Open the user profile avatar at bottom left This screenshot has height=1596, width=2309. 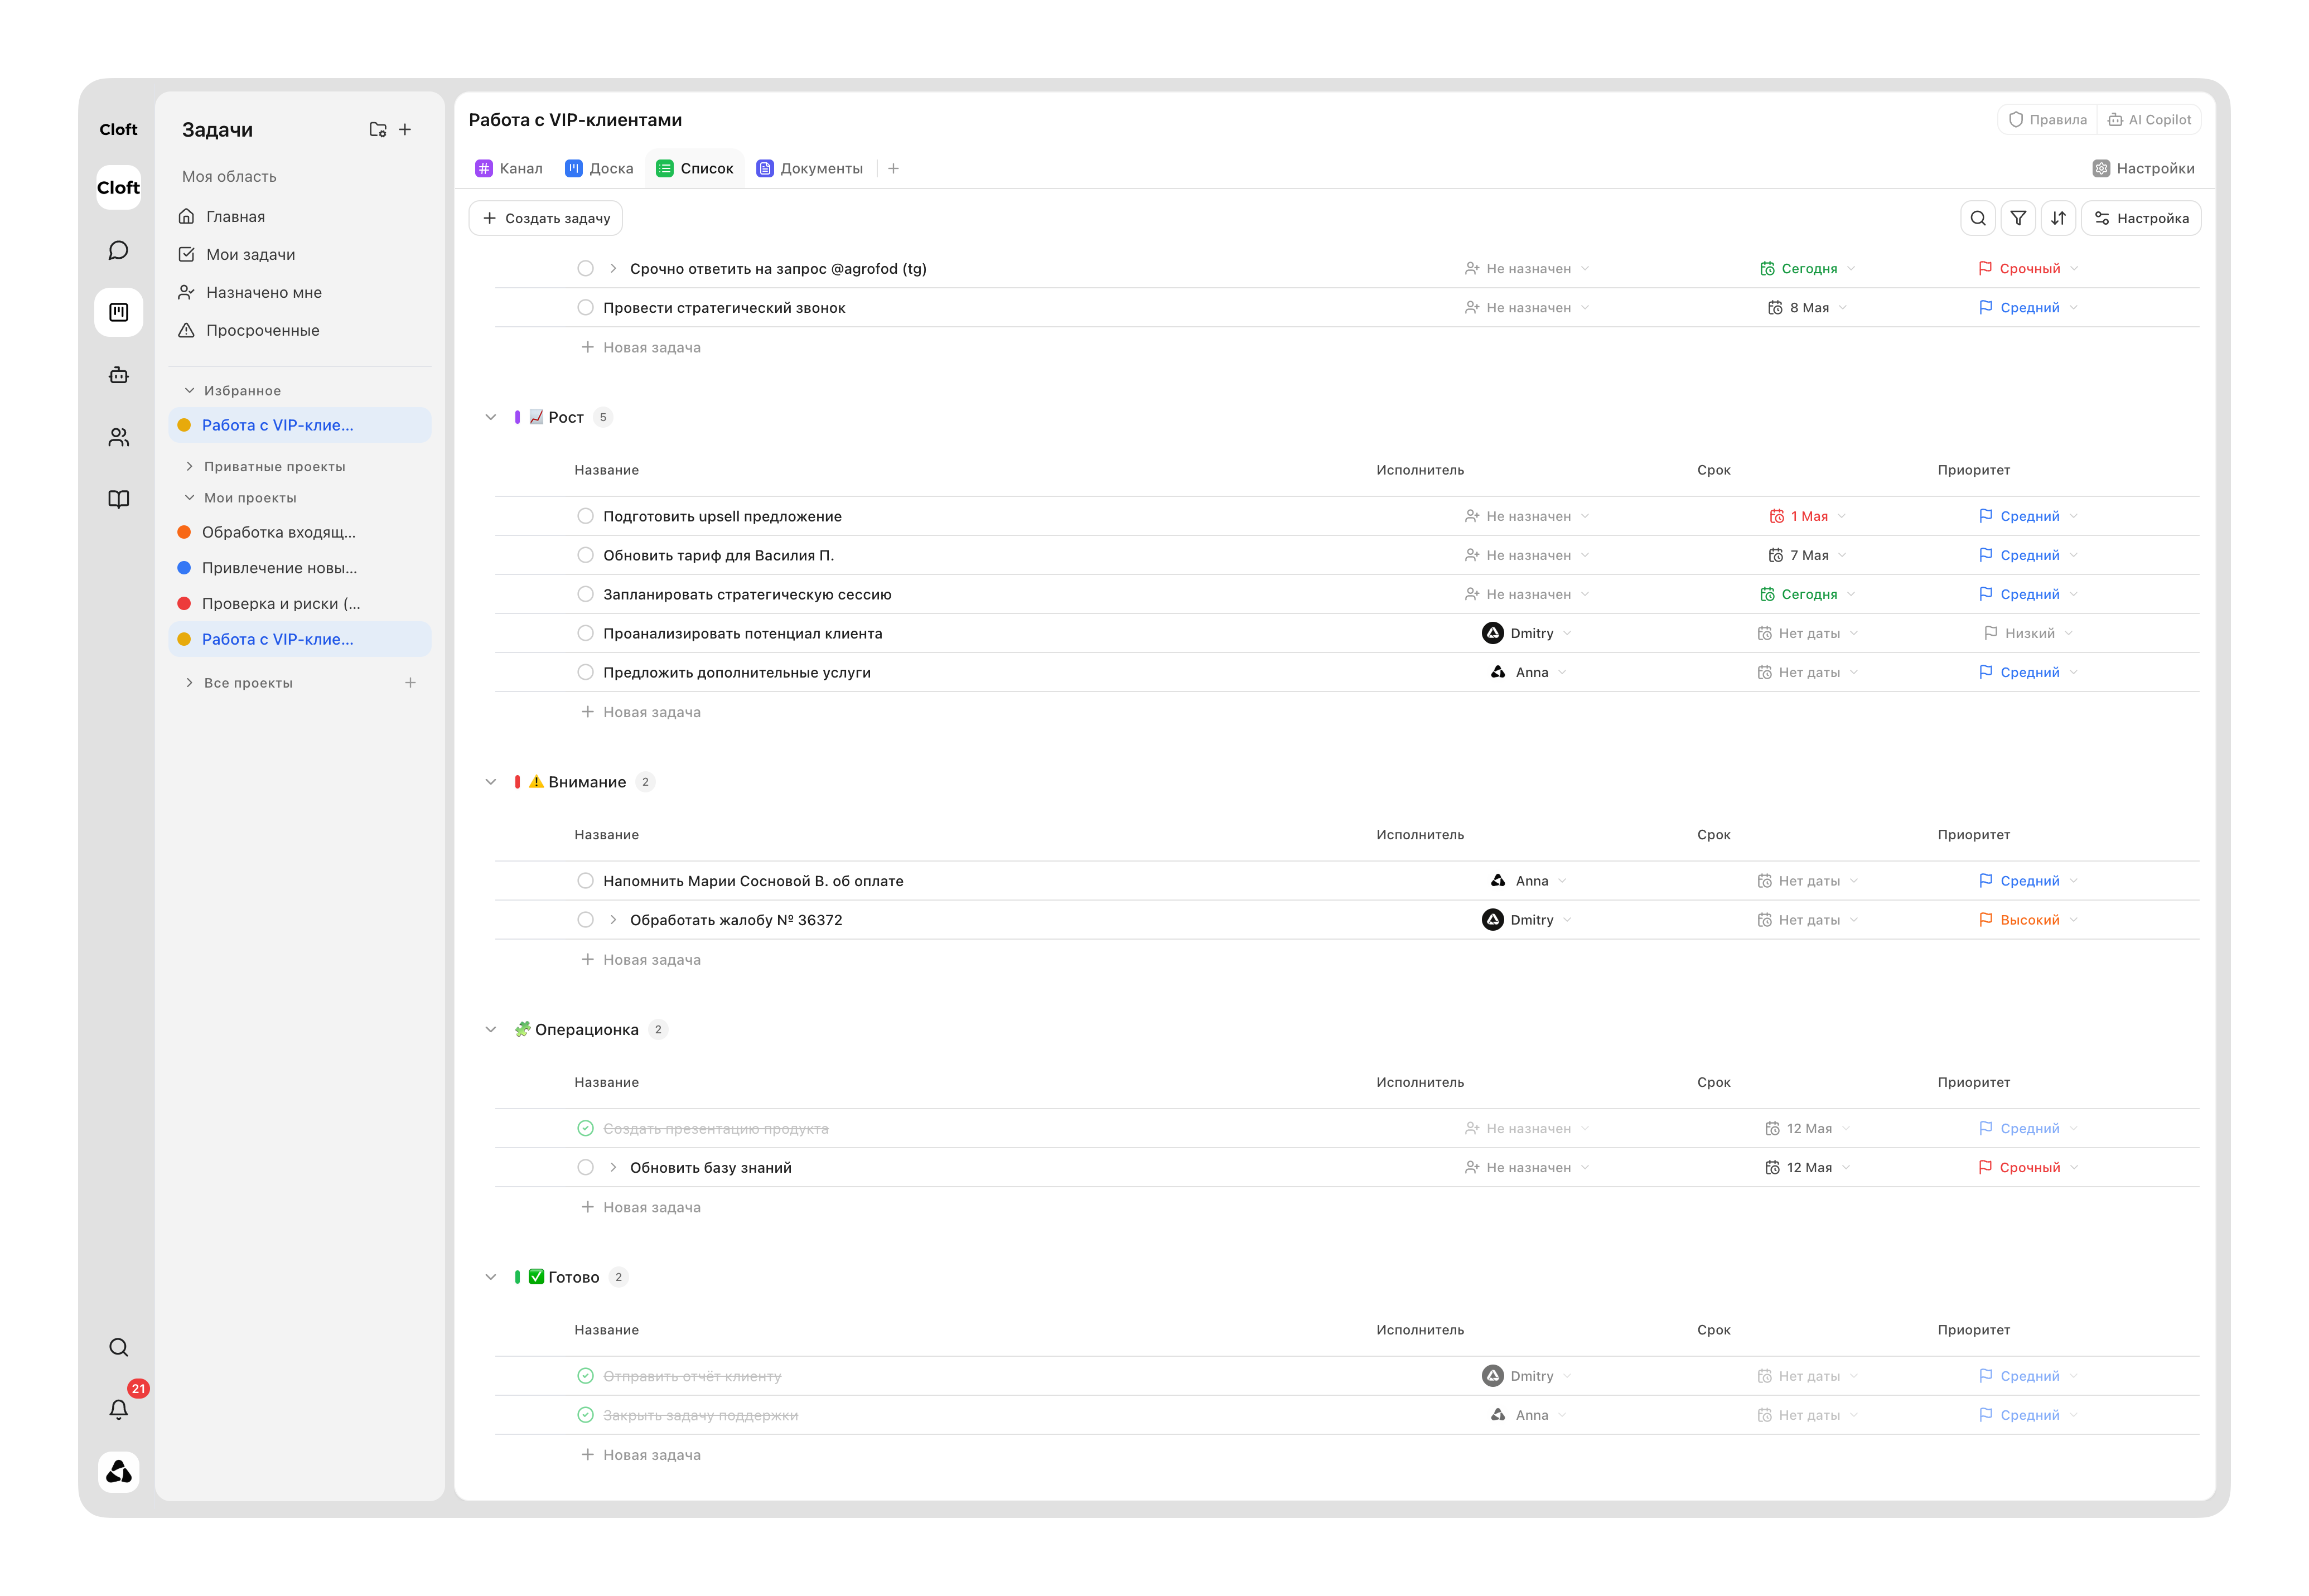pyautogui.click(x=118, y=1471)
